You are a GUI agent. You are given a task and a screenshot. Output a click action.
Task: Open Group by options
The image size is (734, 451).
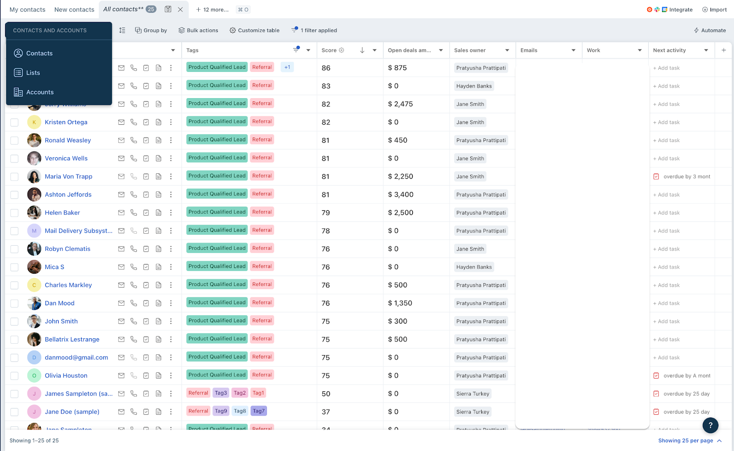151,30
